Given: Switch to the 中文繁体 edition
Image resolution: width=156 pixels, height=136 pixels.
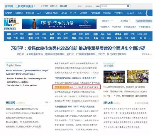Looking at the screenshot, I should [118, 13].
